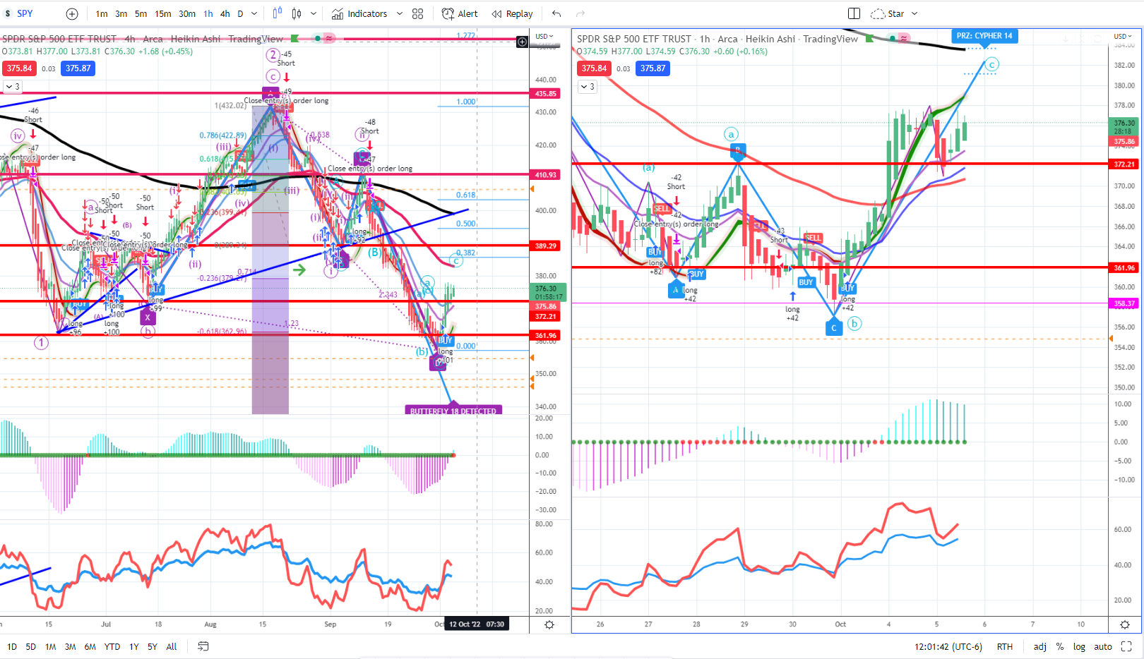Select the D daily timeframe
The width and height of the screenshot is (1144, 659).
[240, 13]
